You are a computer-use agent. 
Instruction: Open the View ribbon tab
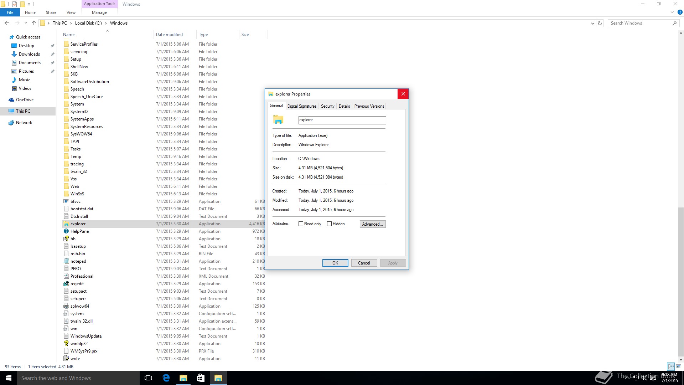(x=71, y=12)
